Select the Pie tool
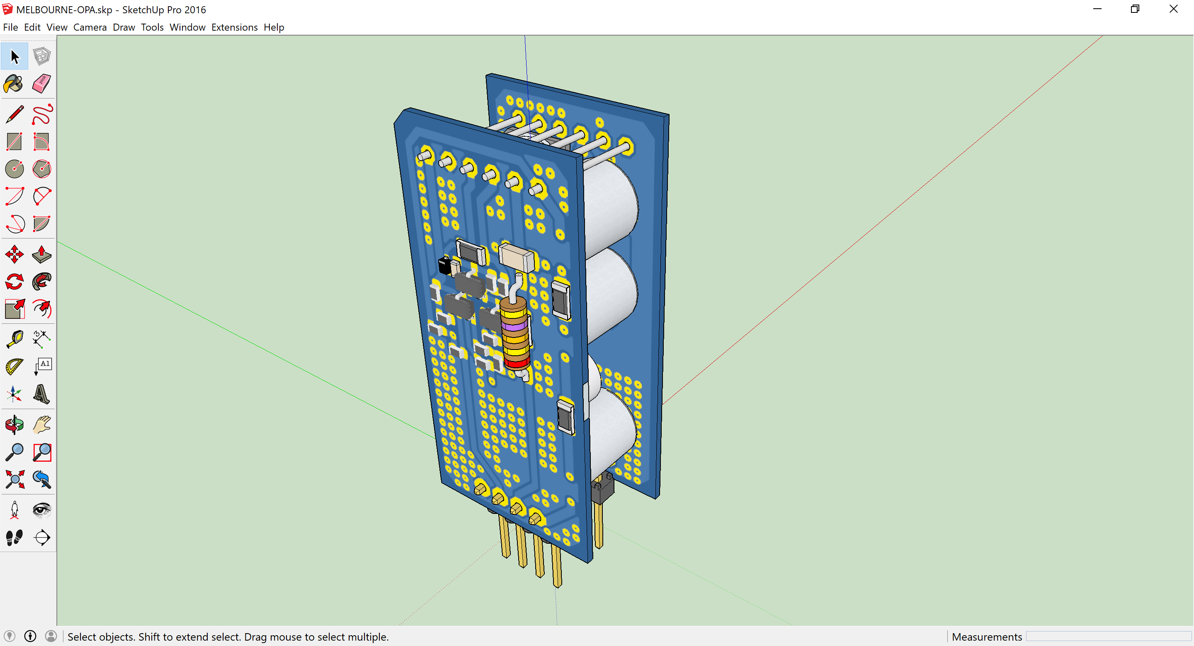The height and width of the screenshot is (646, 1194). pos(42,224)
